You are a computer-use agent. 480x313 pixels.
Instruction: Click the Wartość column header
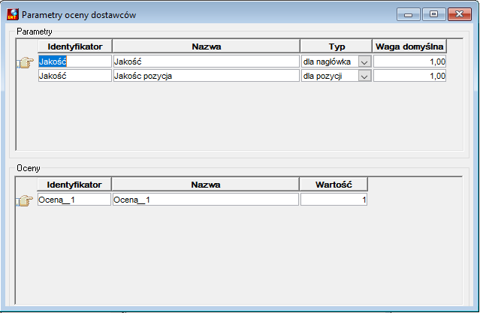tap(334, 185)
